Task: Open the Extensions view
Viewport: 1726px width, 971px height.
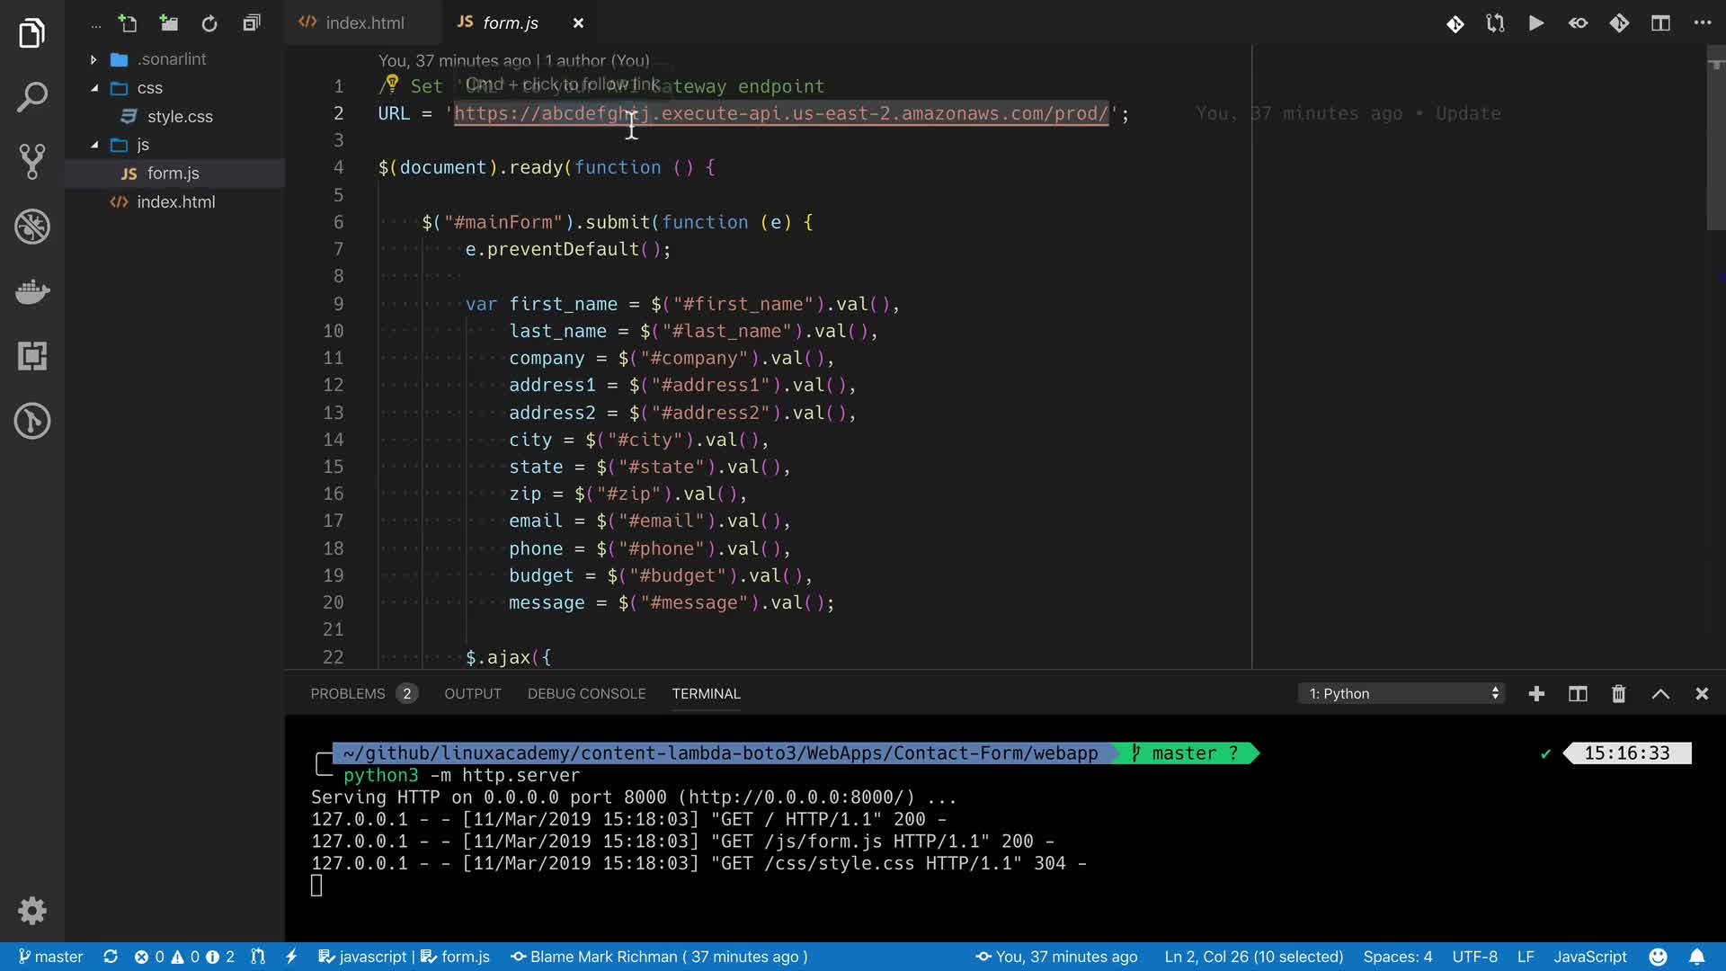Action: (x=32, y=356)
